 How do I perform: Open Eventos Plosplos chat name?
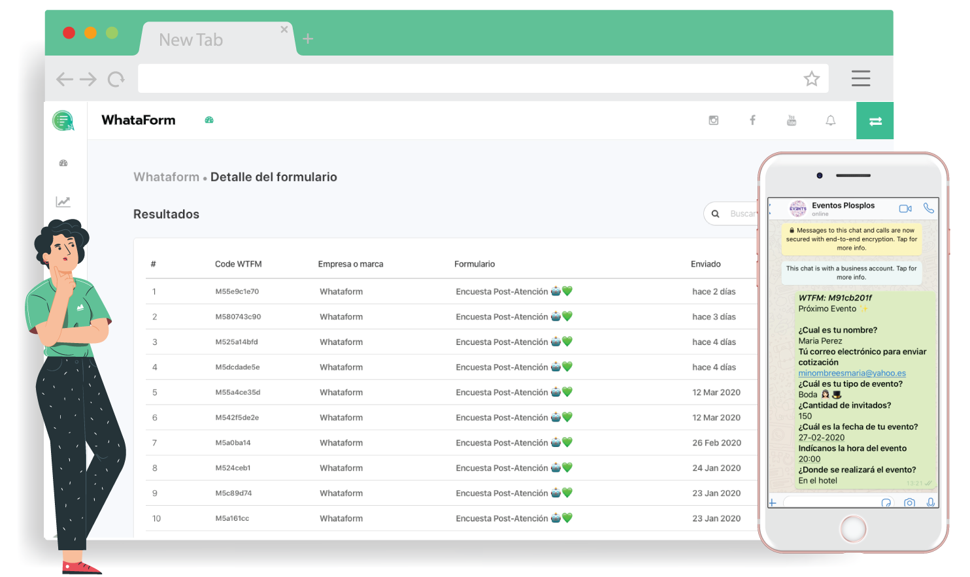tap(843, 205)
